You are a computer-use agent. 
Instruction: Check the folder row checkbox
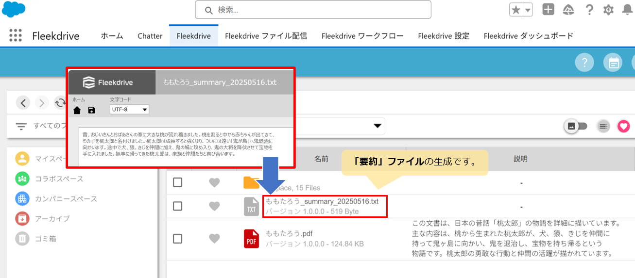click(178, 182)
